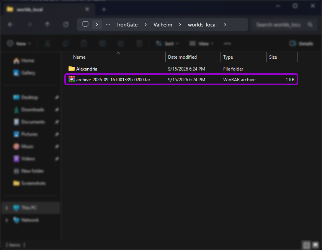
Task: Sort by Name column header
Action: [x=79, y=57]
